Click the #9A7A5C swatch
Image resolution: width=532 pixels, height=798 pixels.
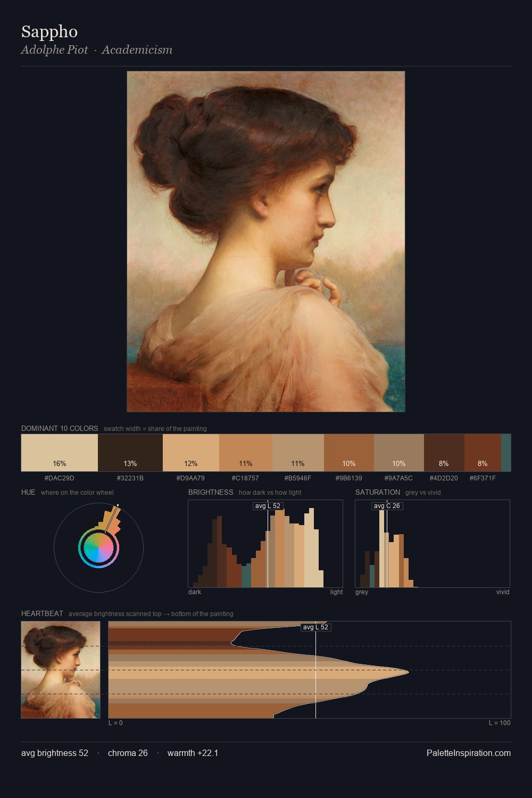point(399,453)
